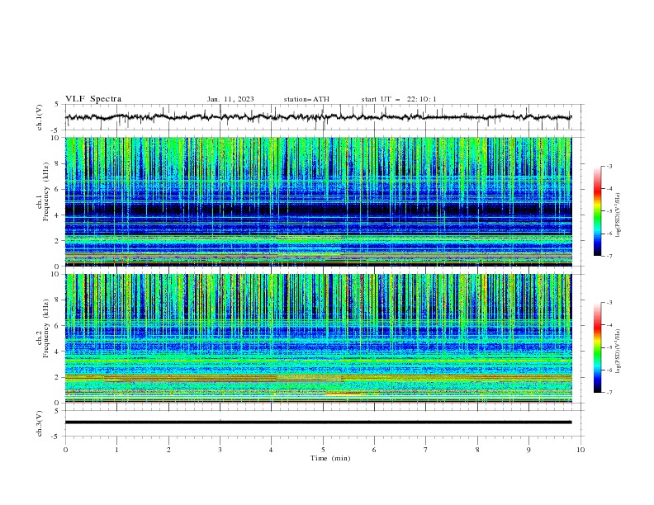Click the "6" tick on the time axis
This screenshot has height=505, width=654.
tap(374, 450)
